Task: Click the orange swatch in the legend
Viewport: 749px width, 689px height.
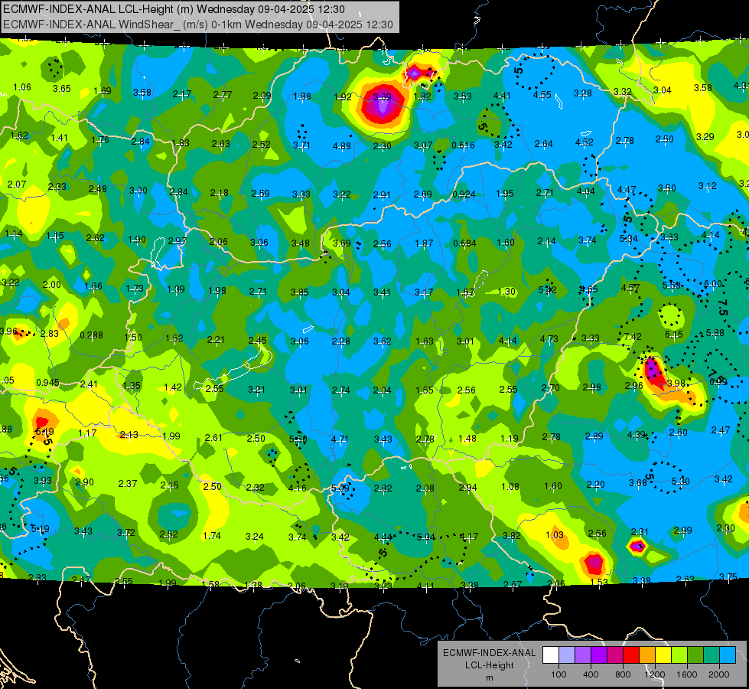Action: point(647,655)
